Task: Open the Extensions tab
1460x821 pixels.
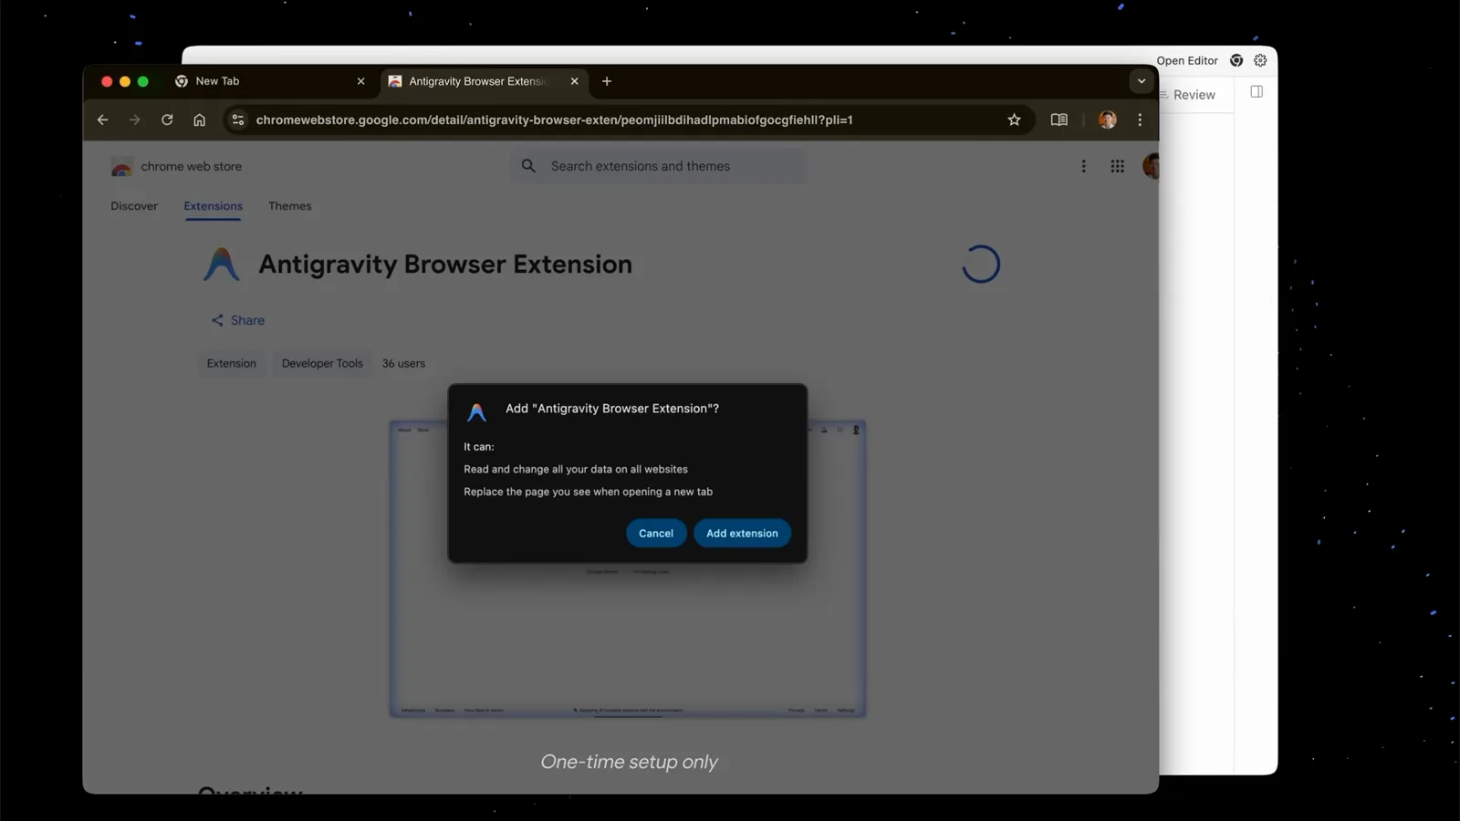Action: coord(213,206)
